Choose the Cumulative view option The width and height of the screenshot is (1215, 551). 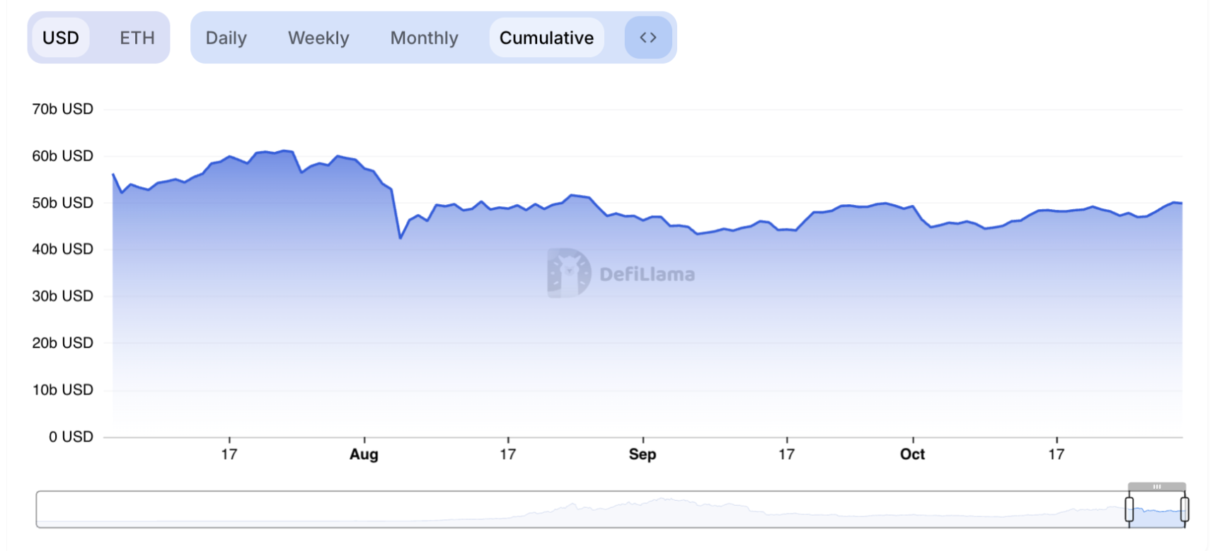click(546, 37)
